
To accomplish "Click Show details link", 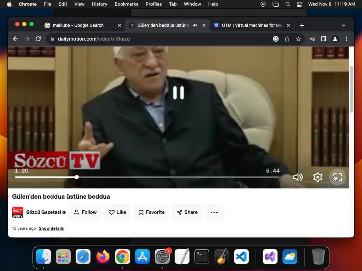I will (51, 228).
